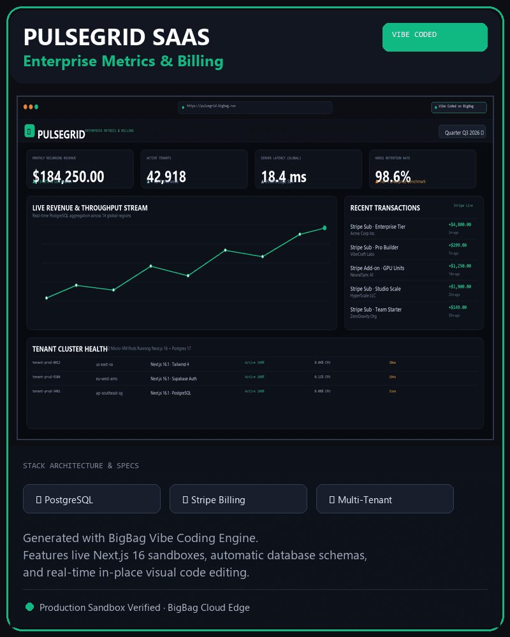Click the Tenant Cluster Health heading

70,349
